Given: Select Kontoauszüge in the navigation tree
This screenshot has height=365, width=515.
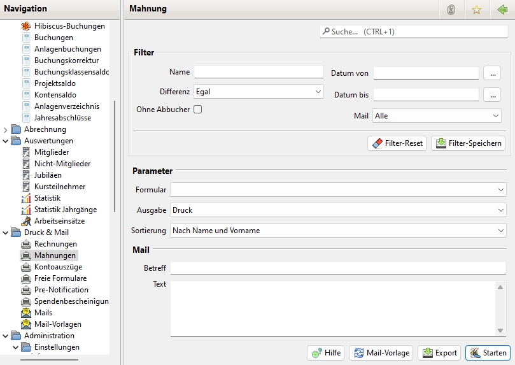Looking at the screenshot, I should point(57,267).
